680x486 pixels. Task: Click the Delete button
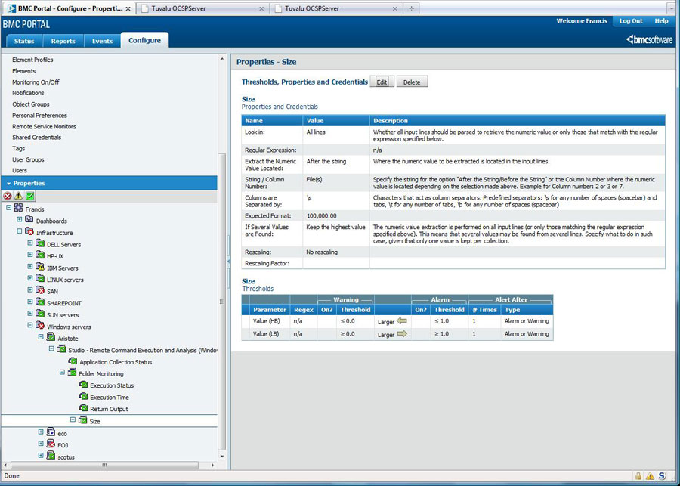point(412,82)
